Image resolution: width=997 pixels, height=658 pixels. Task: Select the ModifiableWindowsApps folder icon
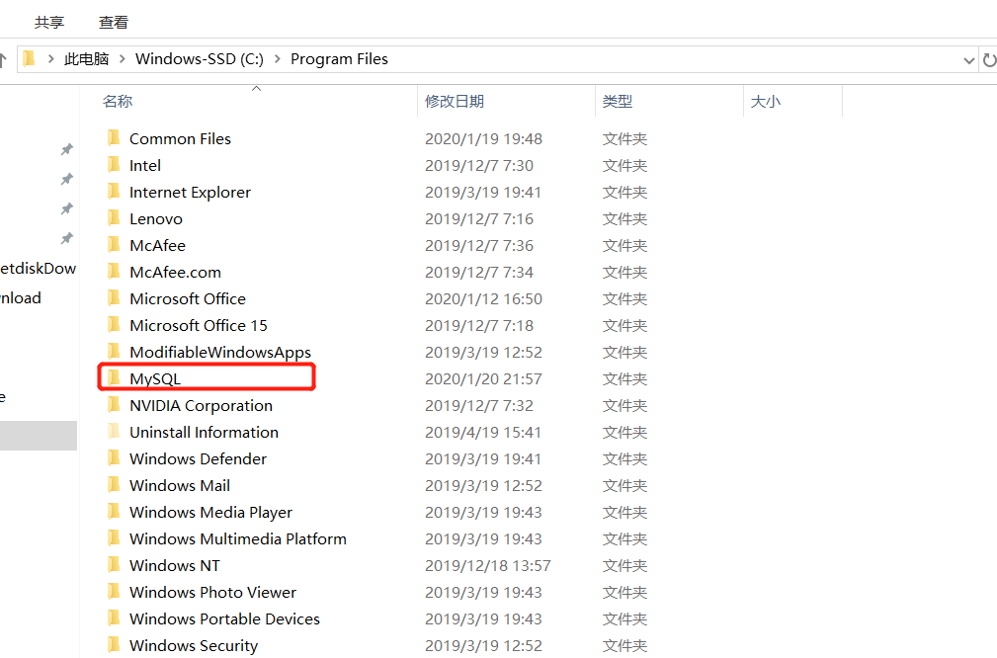114,351
